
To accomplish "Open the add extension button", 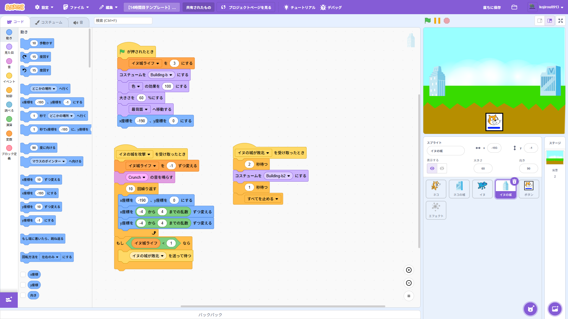I will tap(9, 300).
